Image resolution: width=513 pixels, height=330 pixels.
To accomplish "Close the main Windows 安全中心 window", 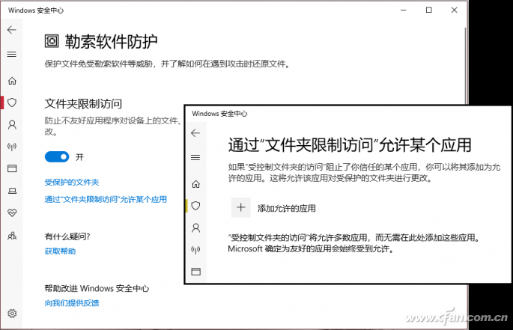I will tap(454, 10).
